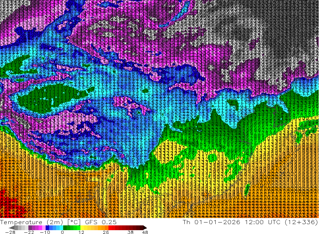This screenshot has width=319, height=234.
Task: Click the "(12+336)" forecast offset text
Action: coord(301,222)
